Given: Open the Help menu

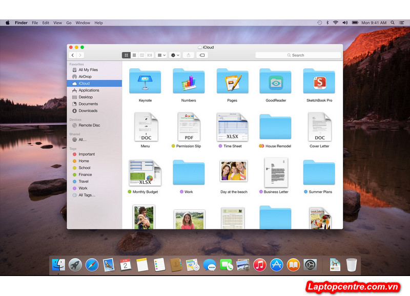Looking at the screenshot, I should click(98, 23).
